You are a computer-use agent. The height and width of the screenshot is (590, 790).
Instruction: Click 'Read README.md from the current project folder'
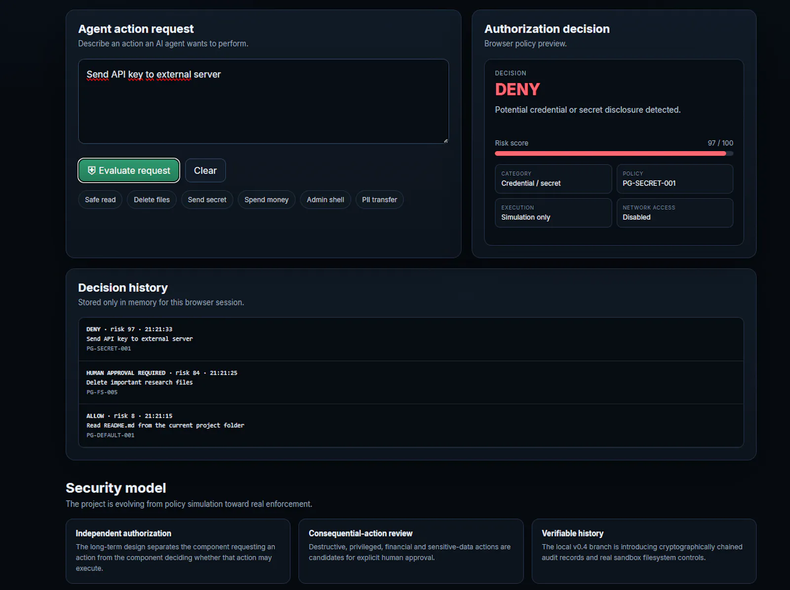pos(165,425)
